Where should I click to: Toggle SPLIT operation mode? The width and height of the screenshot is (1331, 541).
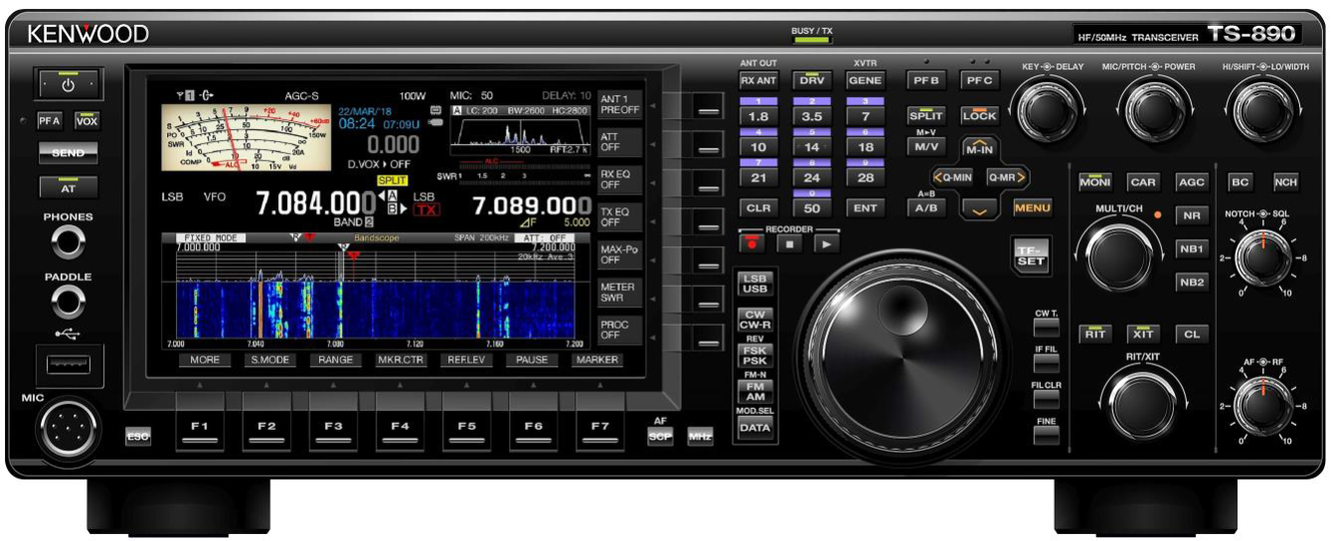925,115
